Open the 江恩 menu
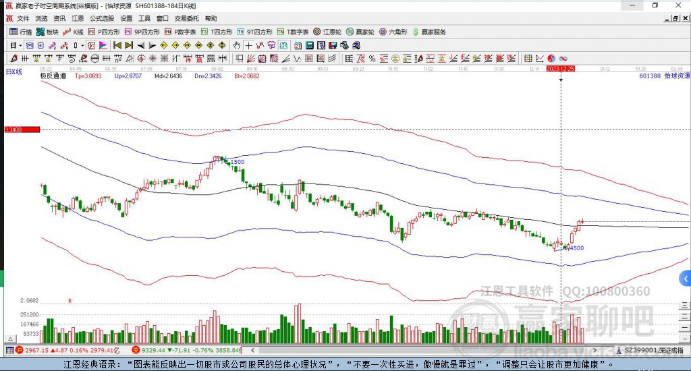 (78, 18)
